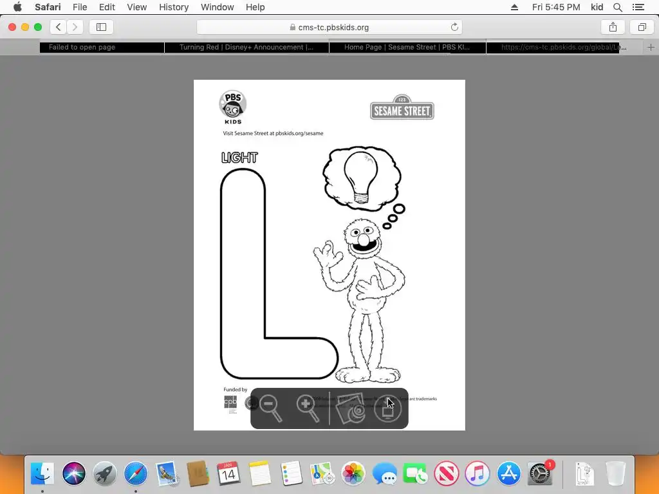Viewport: 659px width, 494px height.
Task: Open the PDF document in Dock
Action: pos(584,473)
